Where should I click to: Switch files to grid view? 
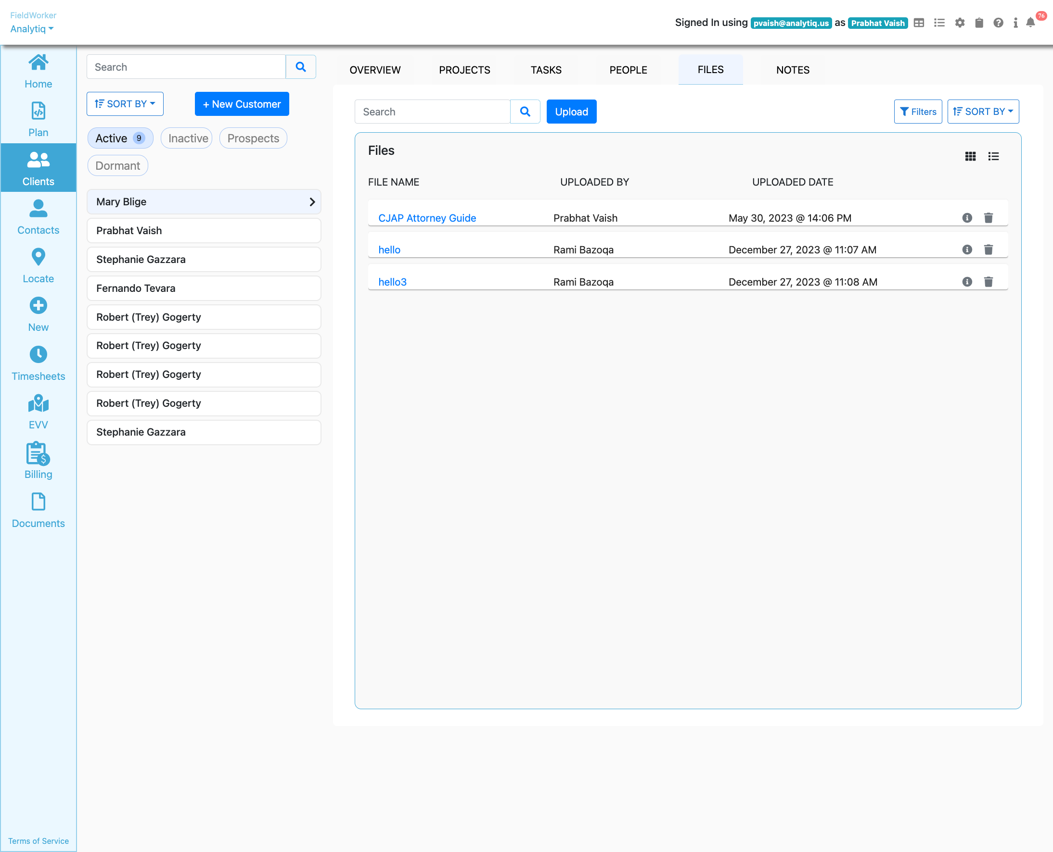[970, 156]
